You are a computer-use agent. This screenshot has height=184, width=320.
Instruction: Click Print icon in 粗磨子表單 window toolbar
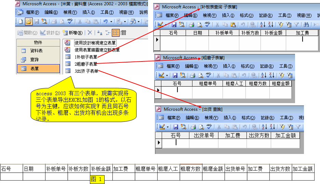pos(192,75)
